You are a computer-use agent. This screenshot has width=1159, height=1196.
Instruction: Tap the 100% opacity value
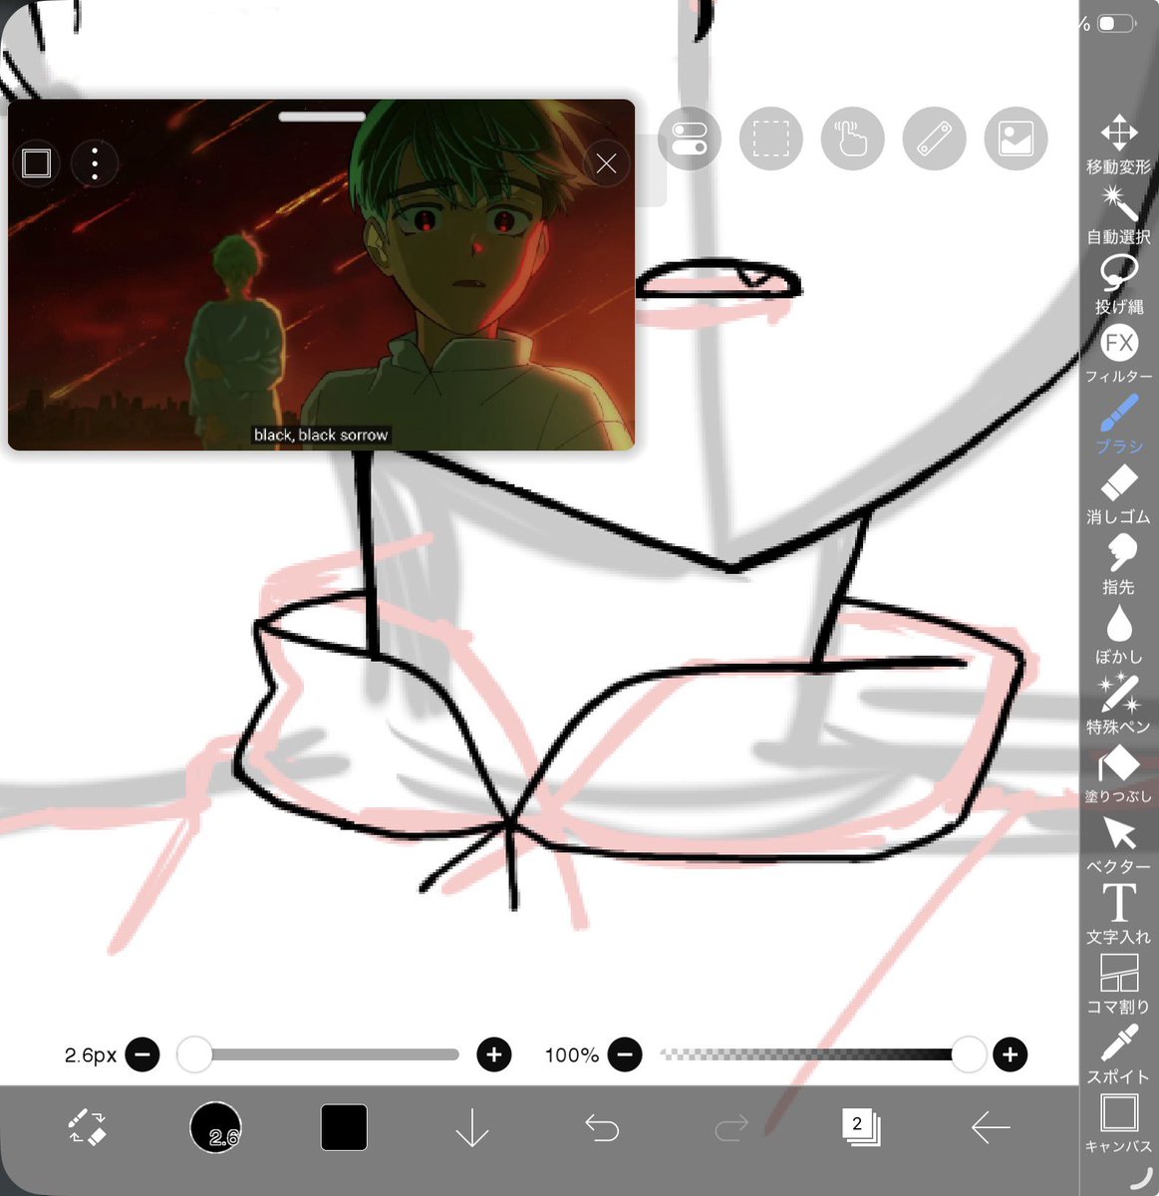click(x=572, y=1054)
